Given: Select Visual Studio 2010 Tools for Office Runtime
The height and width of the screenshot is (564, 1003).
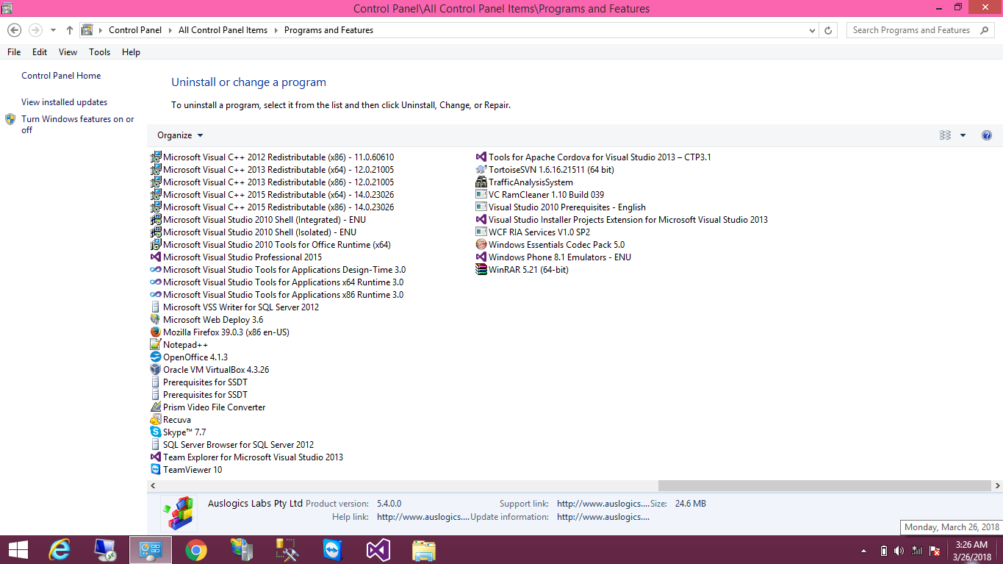Looking at the screenshot, I should click(x=270, y=245).
